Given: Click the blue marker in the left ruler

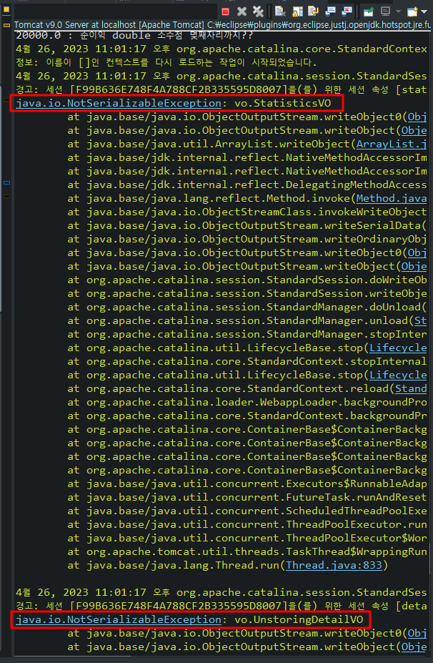Looking at the screenshot, I should coord(6,182).
